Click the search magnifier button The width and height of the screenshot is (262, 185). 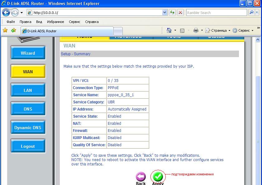251,13
